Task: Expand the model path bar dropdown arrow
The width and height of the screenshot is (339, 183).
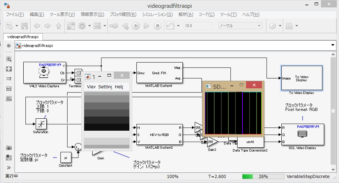Action: point(333,45)
